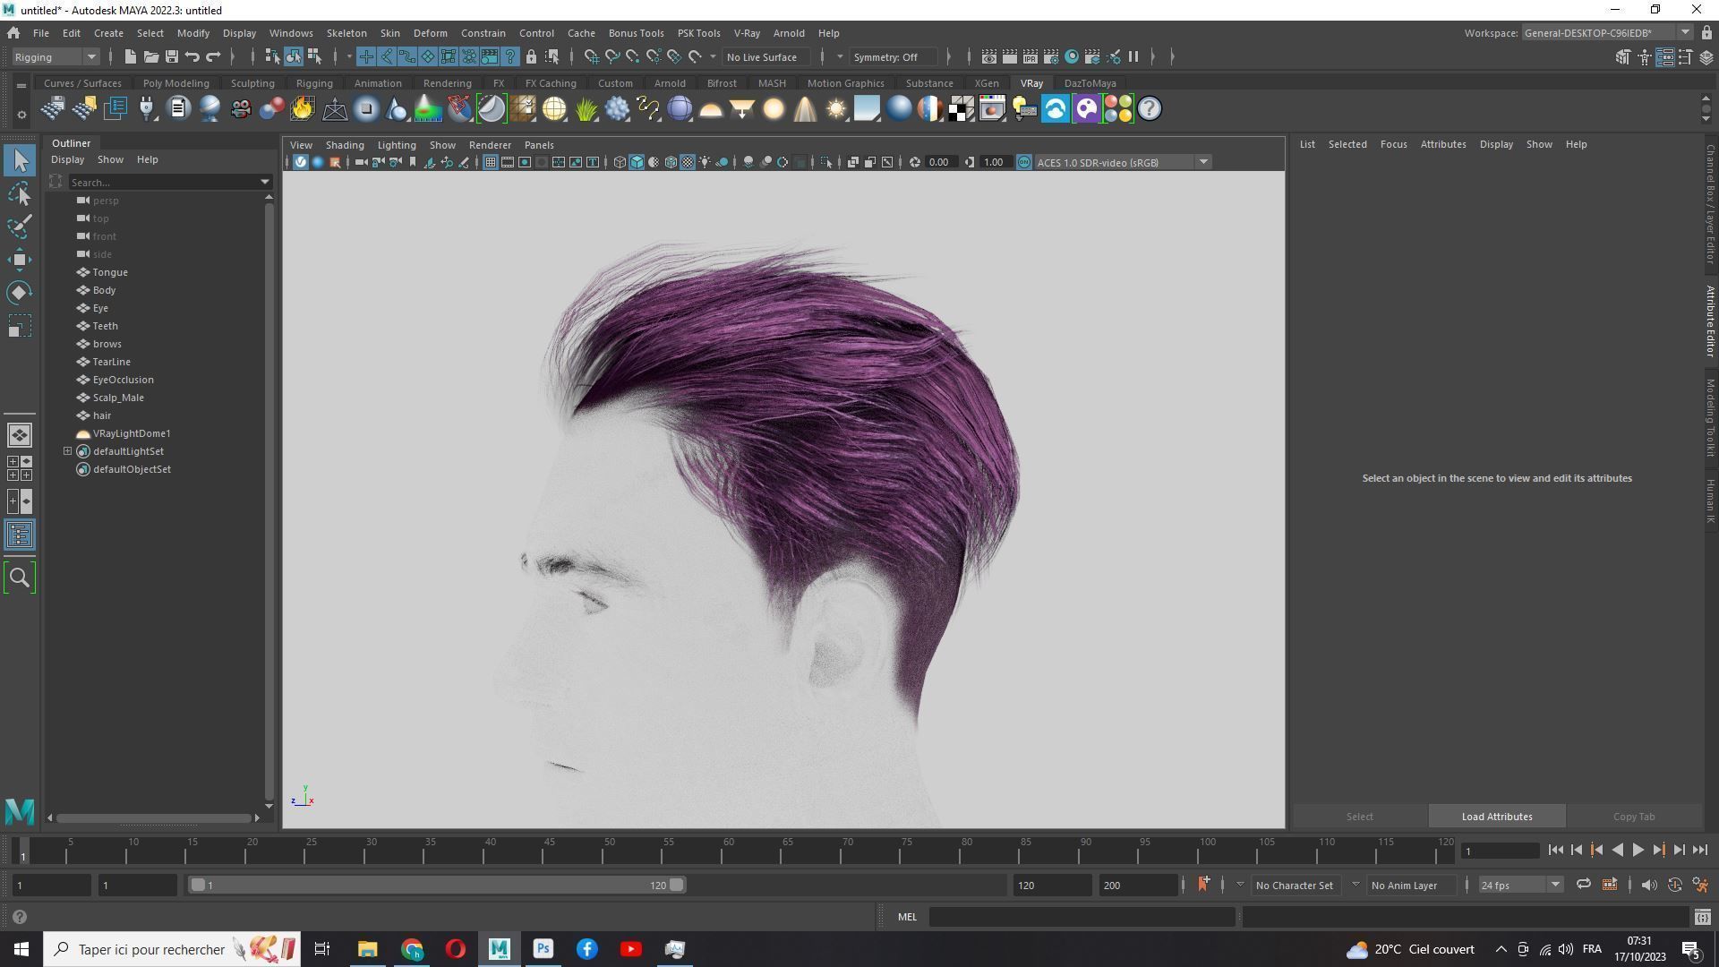Click the IPR render icon
The image size is (1719, 967).
(x=1031, y=56)
